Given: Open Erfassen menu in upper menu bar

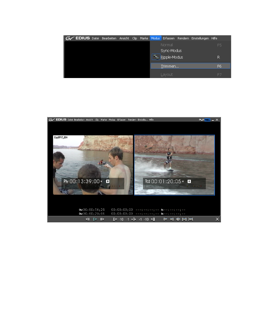Looking at the screenshot, I should click(169, 38).
